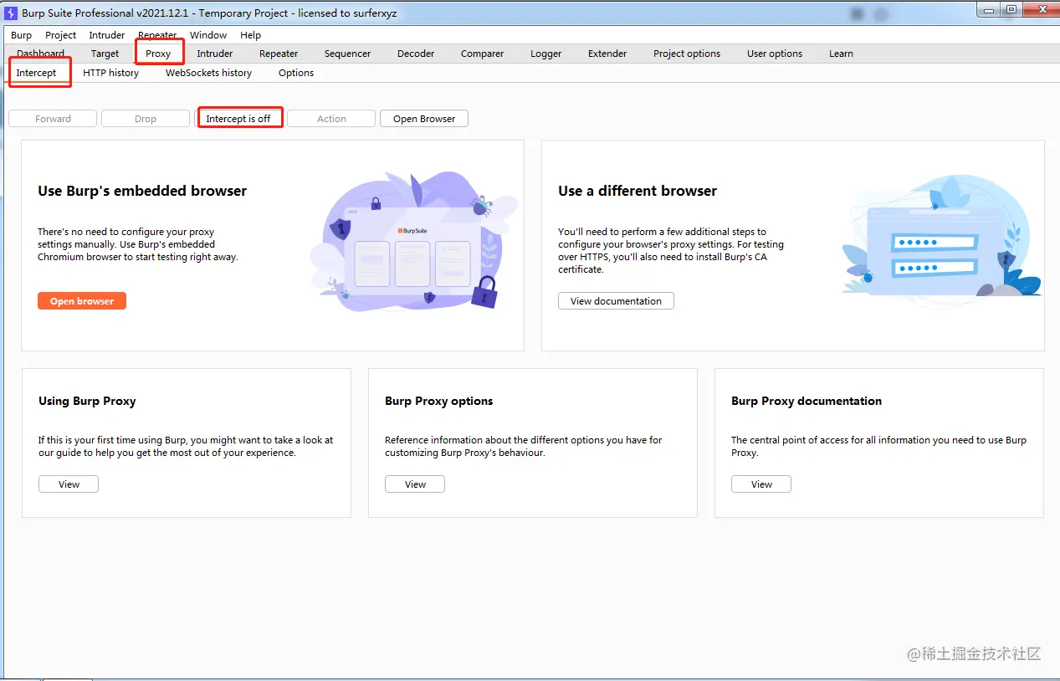Click the Use a different browser heading
The height and width of the screenshot is (681, 1060).
tap(638, 191)
